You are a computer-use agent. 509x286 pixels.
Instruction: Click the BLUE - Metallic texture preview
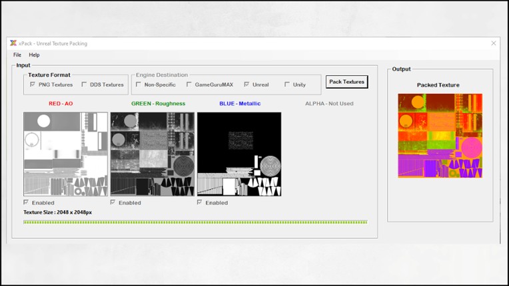tap(239, 154)
